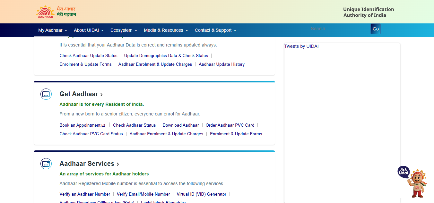This screenshot has width=434, height=203.
Task: Click the Aadhaar Services section card icon
Action: (x=46, y=164)
